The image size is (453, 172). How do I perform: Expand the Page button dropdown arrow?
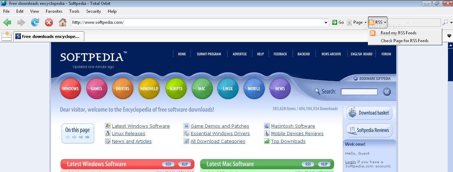[x=365, y=22]
